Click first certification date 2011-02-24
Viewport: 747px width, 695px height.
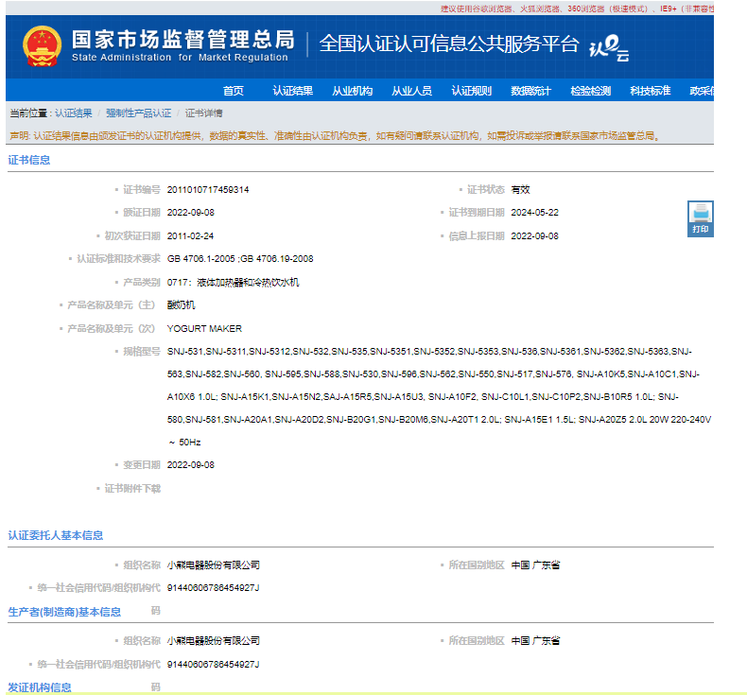pyautogui.click(x=190, y=236)
